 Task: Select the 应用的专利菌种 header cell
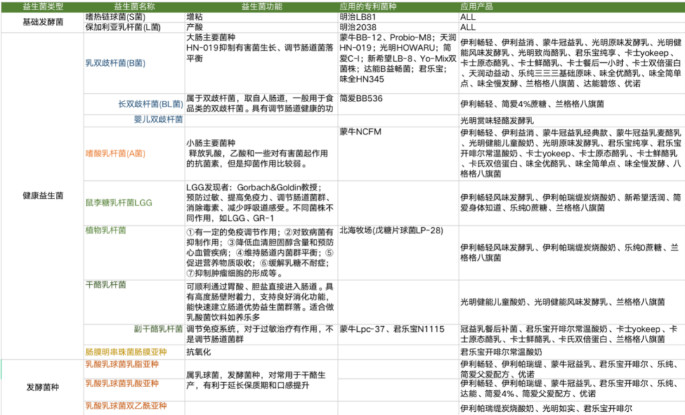tap(398, 6)
